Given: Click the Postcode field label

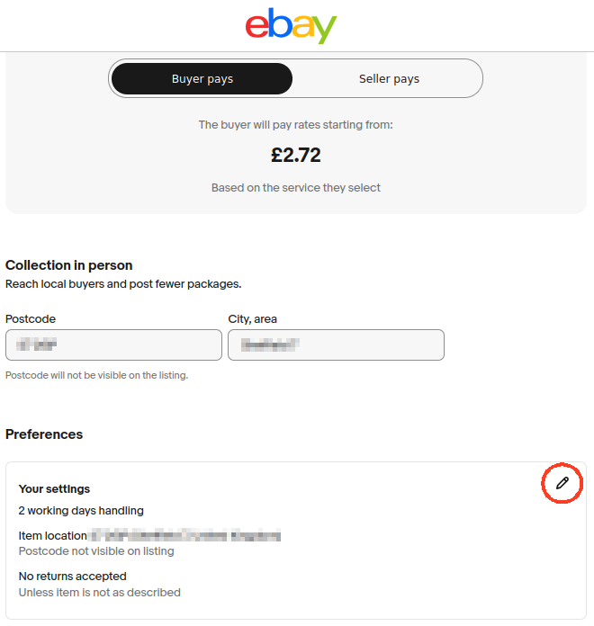Looking at the screenshot, I should [x=31, y=319].
